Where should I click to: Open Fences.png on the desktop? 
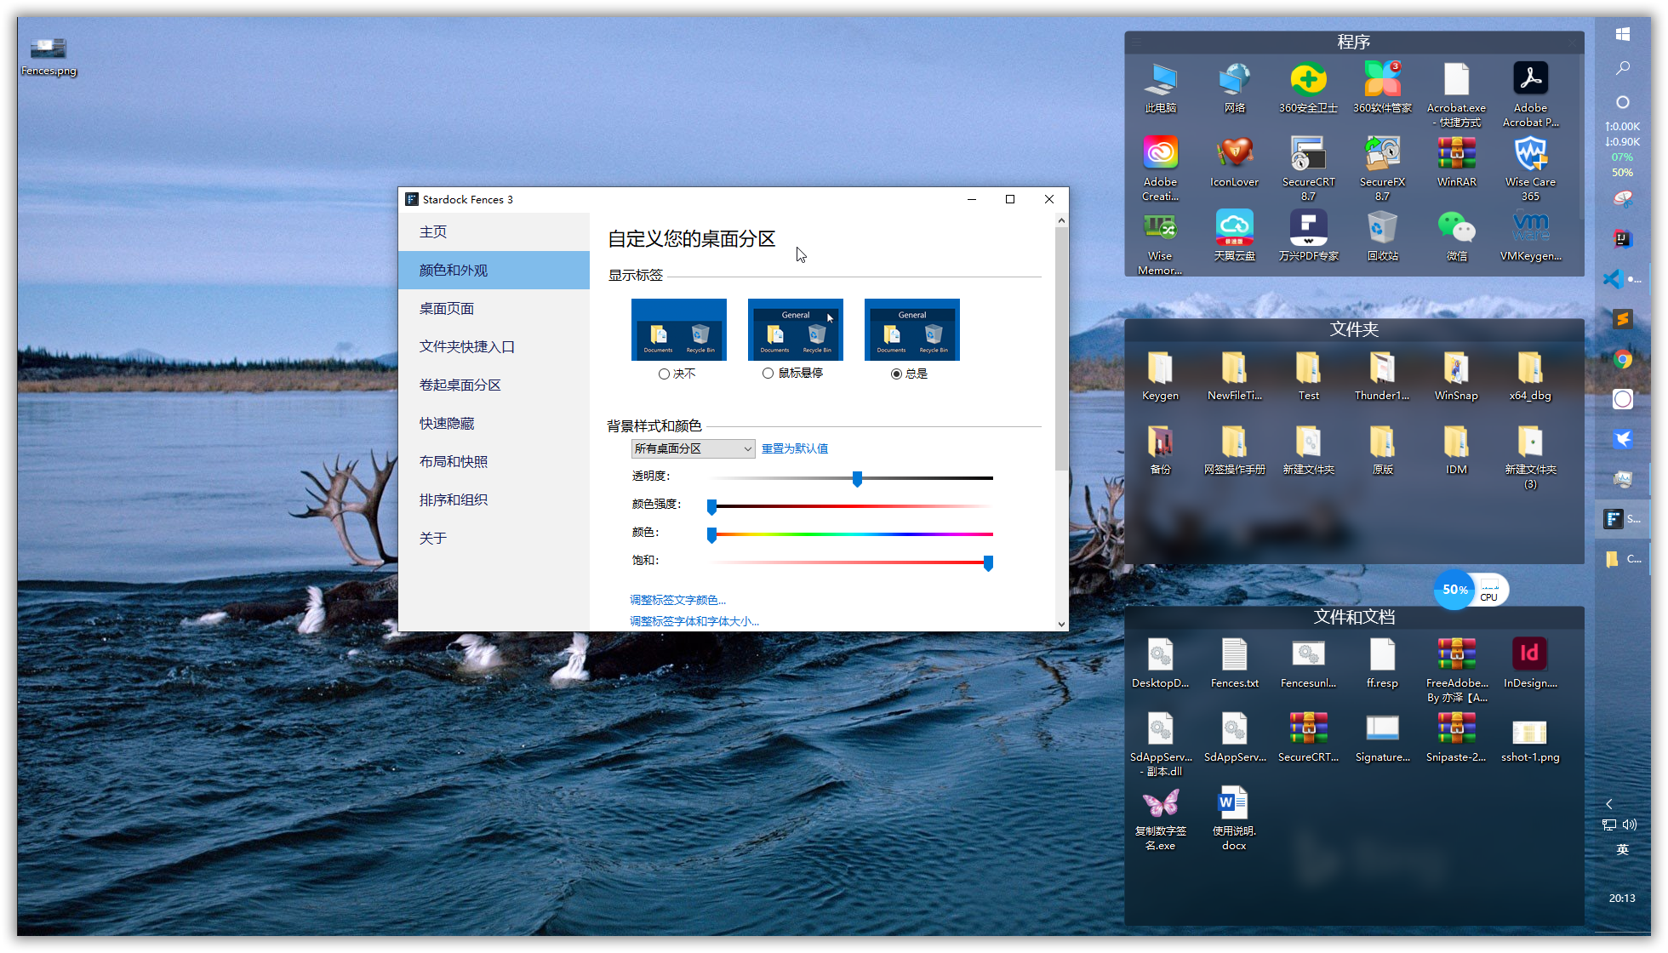[49, 56]
